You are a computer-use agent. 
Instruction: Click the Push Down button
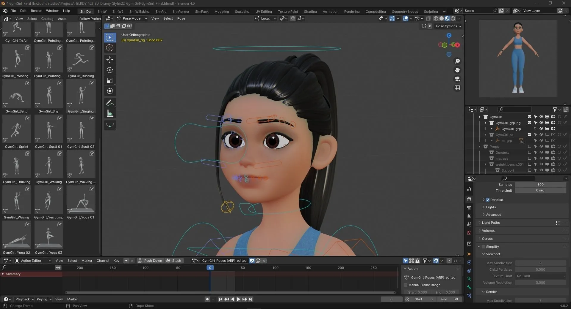coord(150,261)
